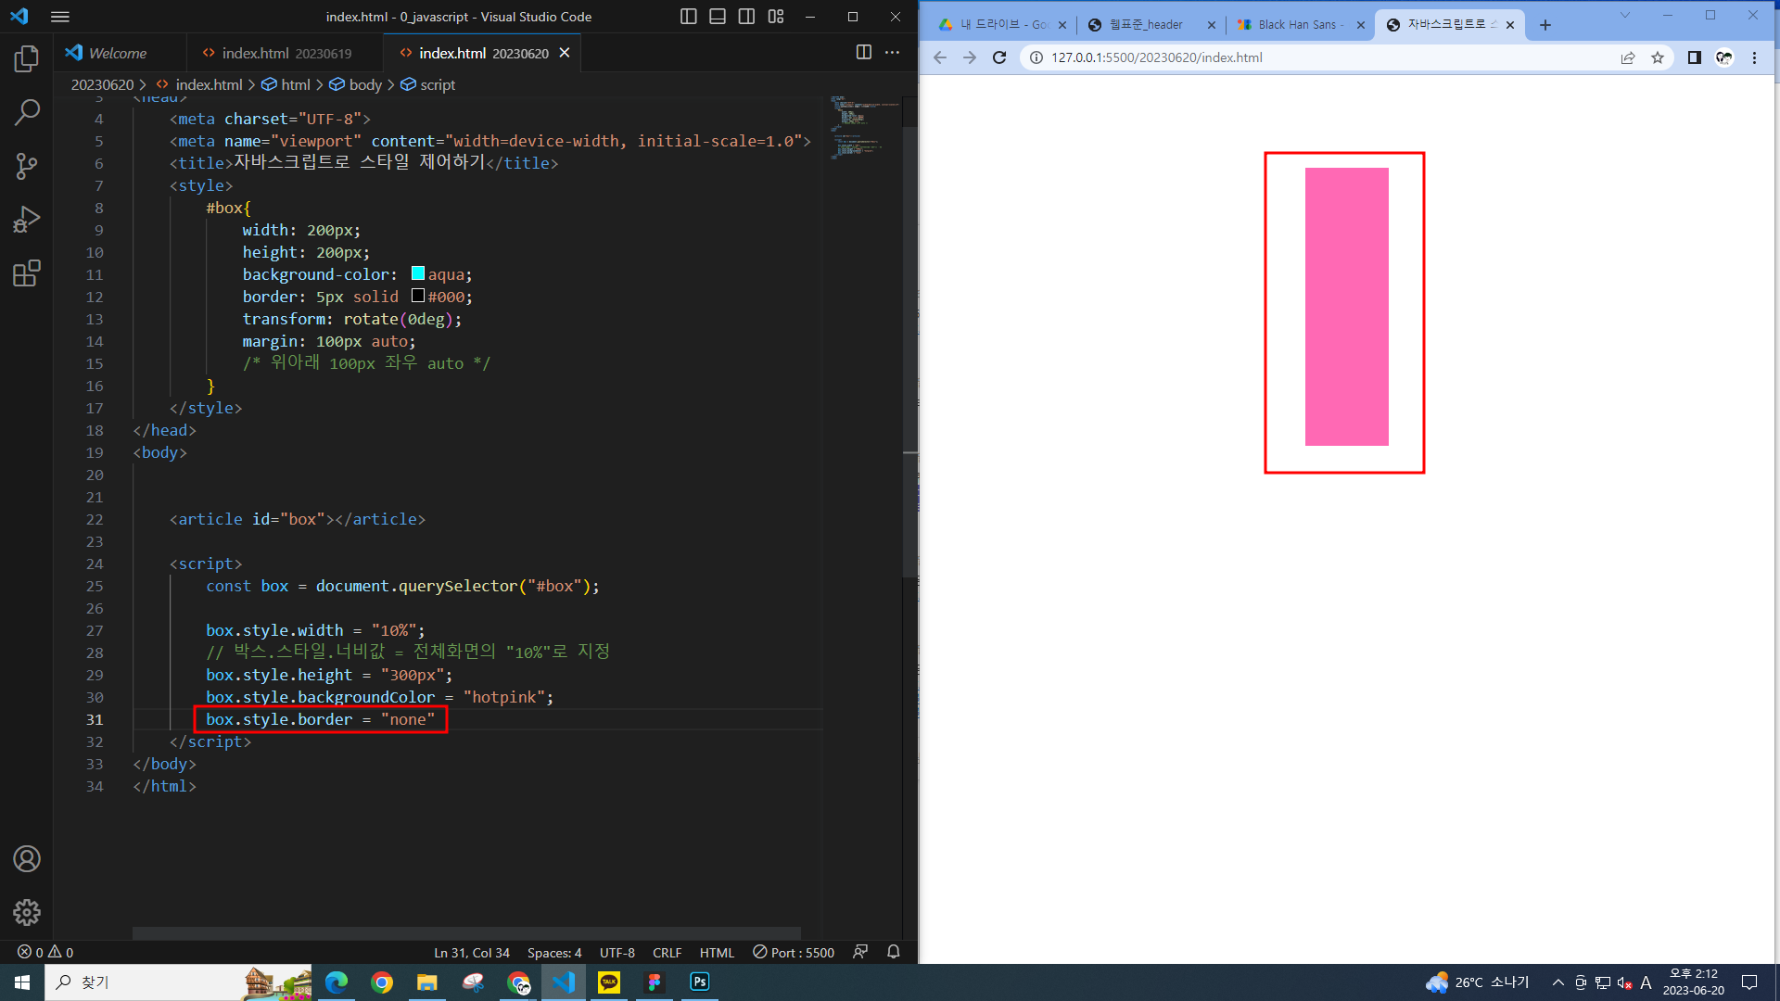Switch to the Welcome tab
Screen dimensions: 1780x1001
point(117,54)
